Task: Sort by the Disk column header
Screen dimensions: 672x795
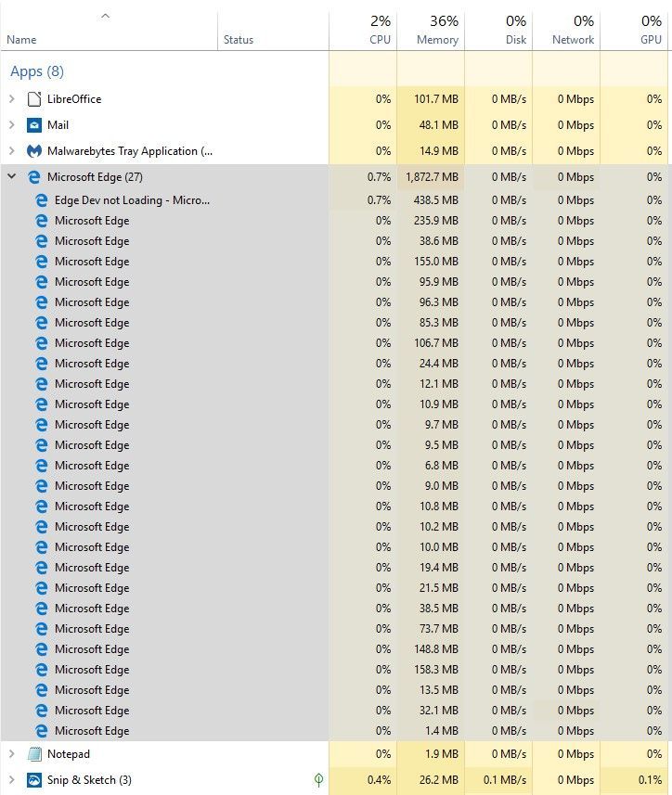Action: pyautogui.click(x=498, y=31)
